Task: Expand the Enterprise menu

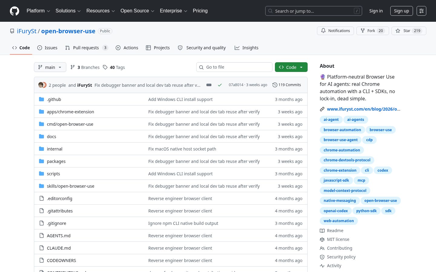Action: 173,11
